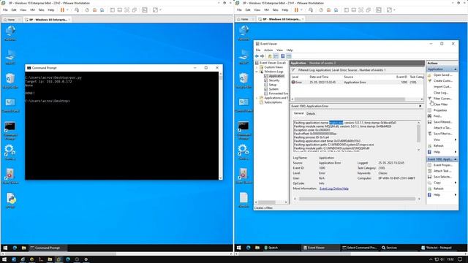Click Command Prompt shortcut on right VM desktop

point(244,130)
